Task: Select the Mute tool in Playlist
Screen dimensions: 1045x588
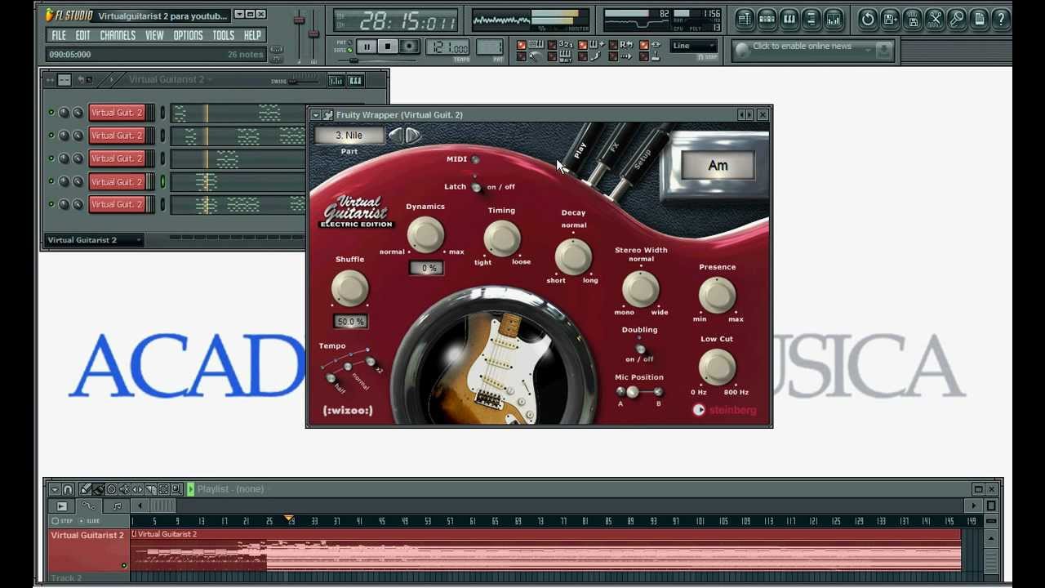Action: (124, 489)
